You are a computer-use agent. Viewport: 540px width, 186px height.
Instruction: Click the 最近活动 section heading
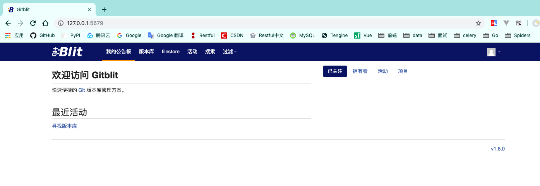[x=70, y=112]
